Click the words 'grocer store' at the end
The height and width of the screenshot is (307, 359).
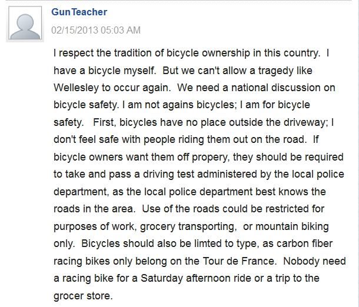[83, 296]
